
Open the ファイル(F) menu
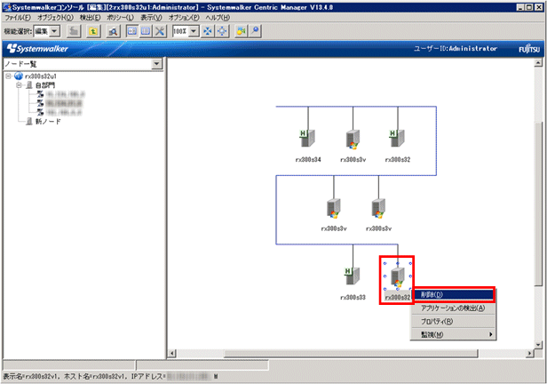[x=18, y=18]
